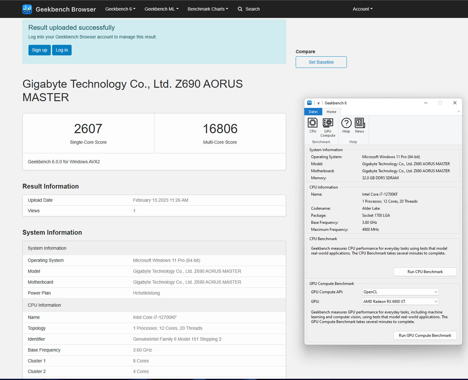Click '4900 MHz' maximum frequency value

370,230
